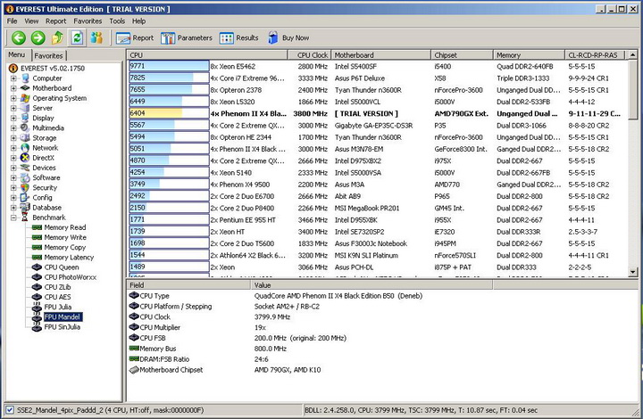Sort results by Motherboard column
This screenshot has height=419, width=643.
381,55
